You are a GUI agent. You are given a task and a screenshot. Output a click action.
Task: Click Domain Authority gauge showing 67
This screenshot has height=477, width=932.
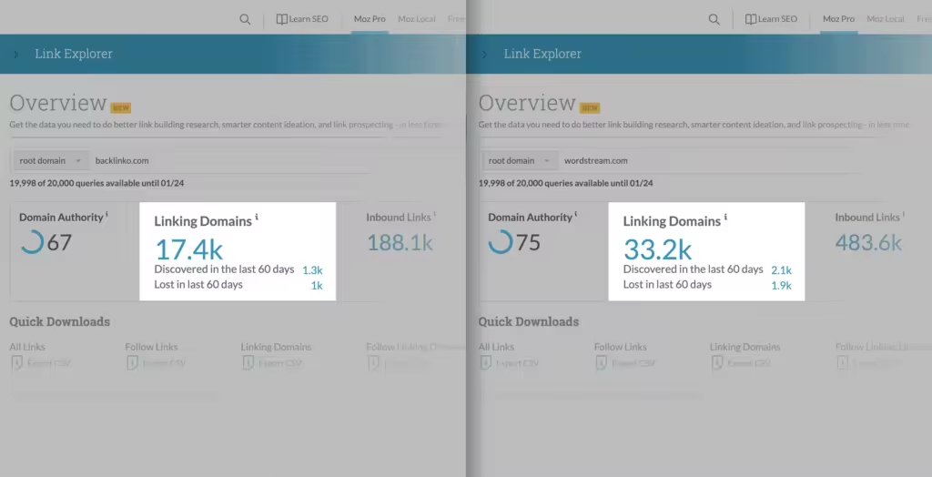pyautogui.click(x=32, y=242)
